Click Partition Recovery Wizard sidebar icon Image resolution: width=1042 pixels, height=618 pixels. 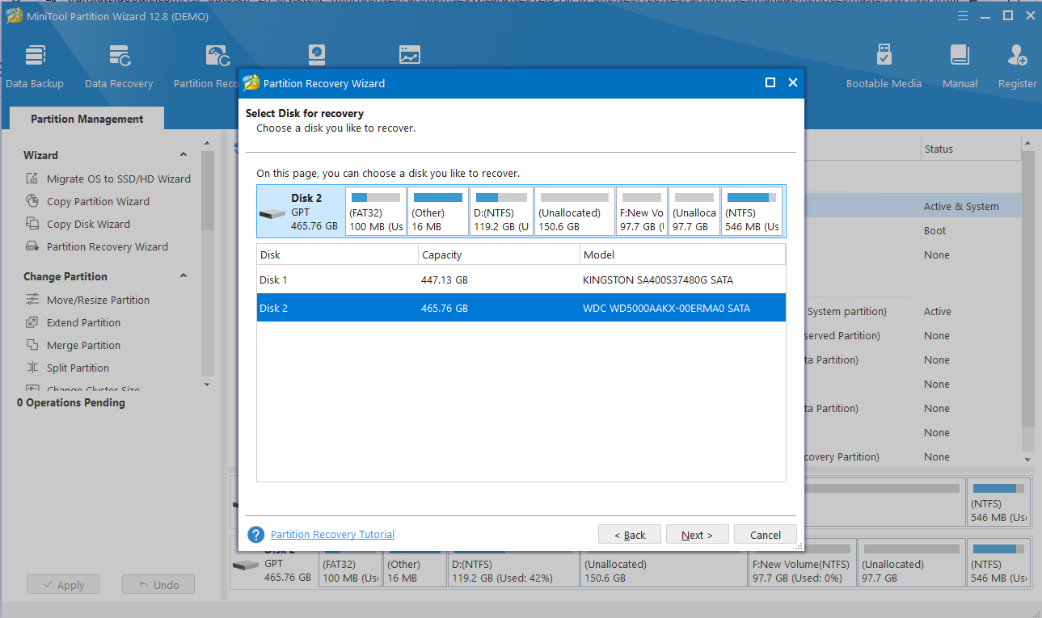tap(32, 246)
